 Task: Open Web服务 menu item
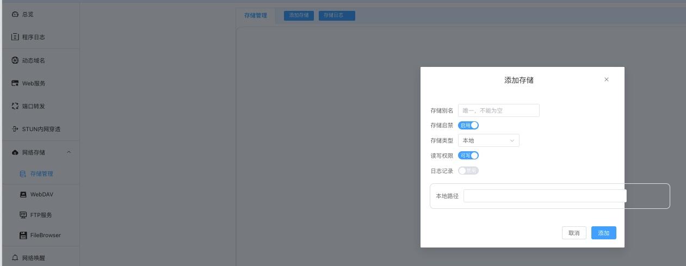point(40,83)
